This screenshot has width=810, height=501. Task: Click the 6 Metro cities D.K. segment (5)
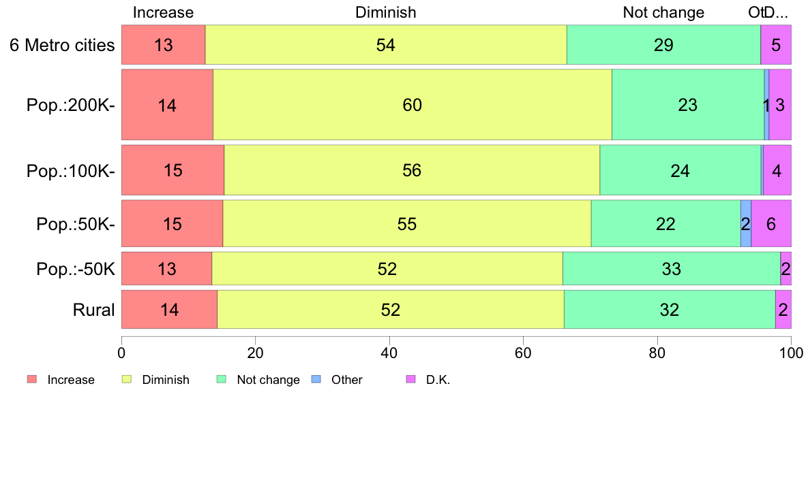pos(776,45)
